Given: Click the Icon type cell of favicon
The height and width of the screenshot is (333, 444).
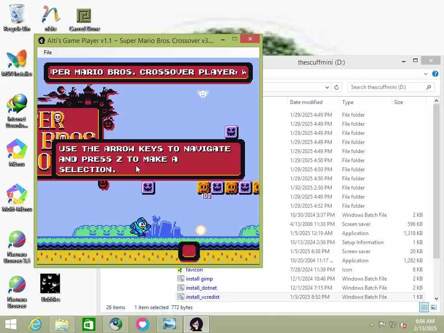Looking at the screenshot, I should [347, 270].
